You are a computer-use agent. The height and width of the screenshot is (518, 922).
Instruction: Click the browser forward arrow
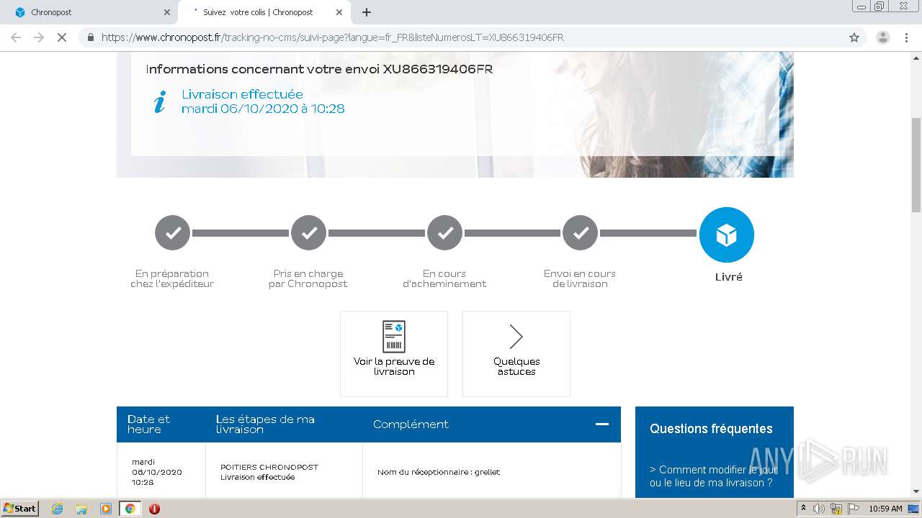tap(39, 37)
